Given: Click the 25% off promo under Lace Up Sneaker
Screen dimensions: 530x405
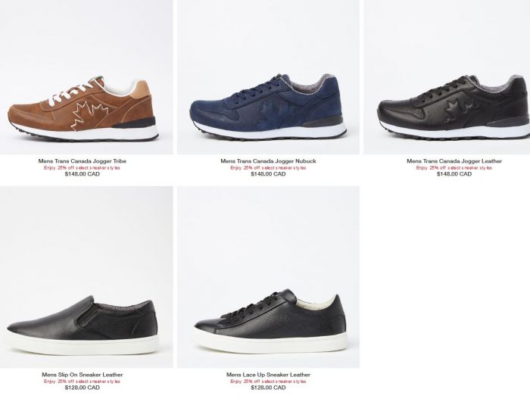Looking at the screenshot, I should coord(268,382).
